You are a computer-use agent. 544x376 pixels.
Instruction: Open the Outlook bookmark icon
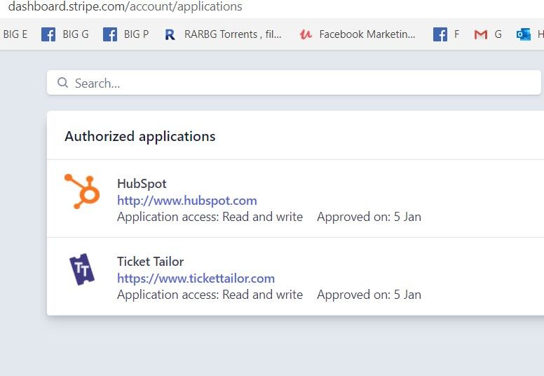(x=523, y=34)
